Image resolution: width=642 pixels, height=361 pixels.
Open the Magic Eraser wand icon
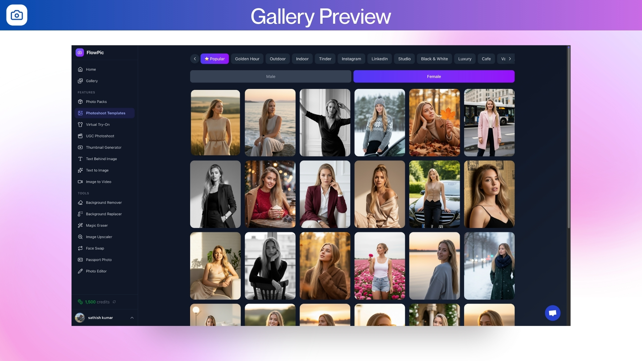click(80, 226)
